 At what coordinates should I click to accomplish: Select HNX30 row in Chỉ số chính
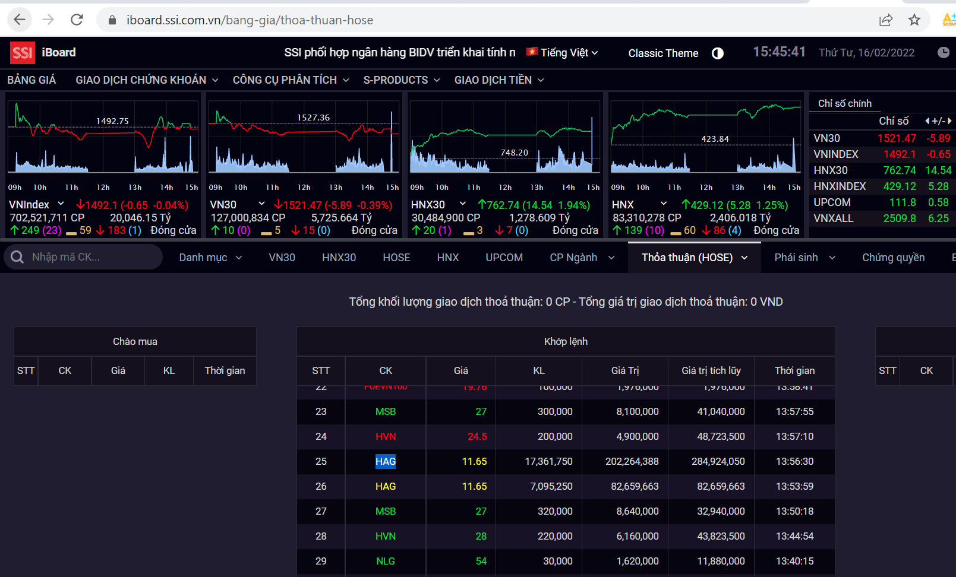pos(882,170)
